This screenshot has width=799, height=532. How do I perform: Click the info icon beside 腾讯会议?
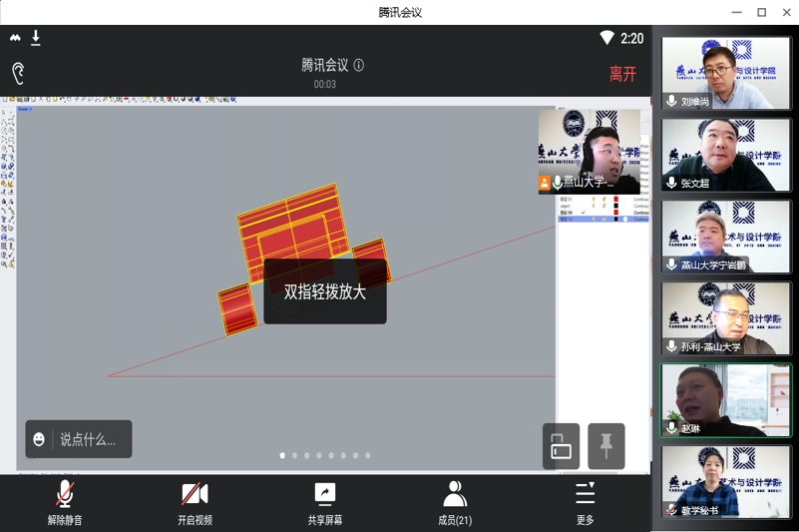(359, 65)
